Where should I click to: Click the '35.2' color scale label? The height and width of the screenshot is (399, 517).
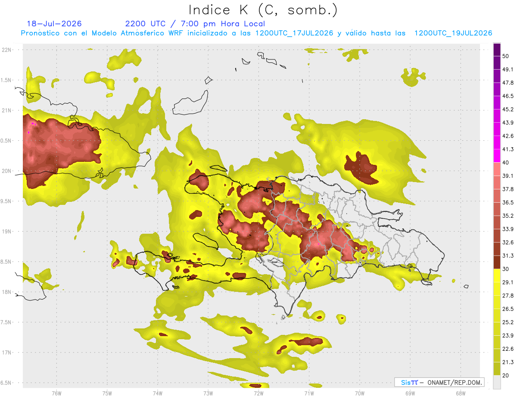click(x=508, y=216)
